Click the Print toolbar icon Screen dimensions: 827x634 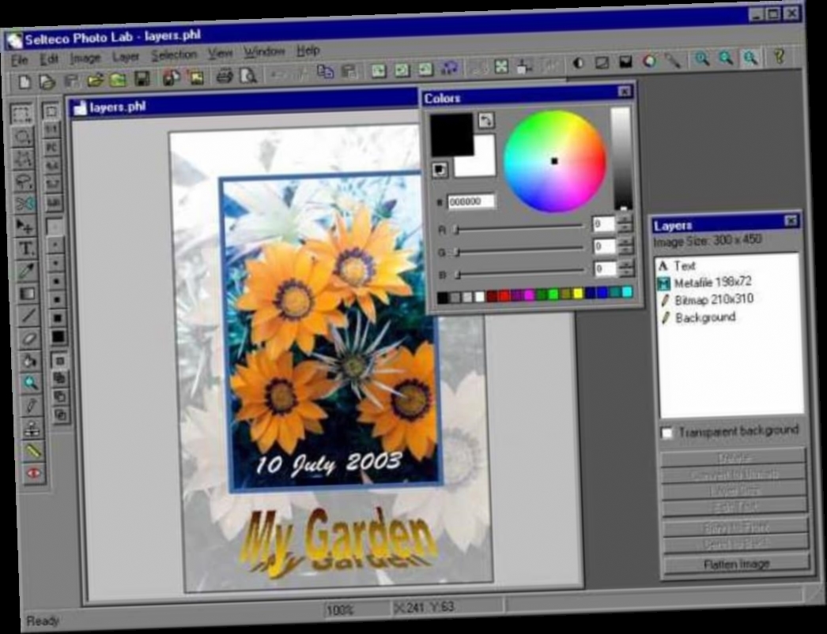tap(224, 76)
